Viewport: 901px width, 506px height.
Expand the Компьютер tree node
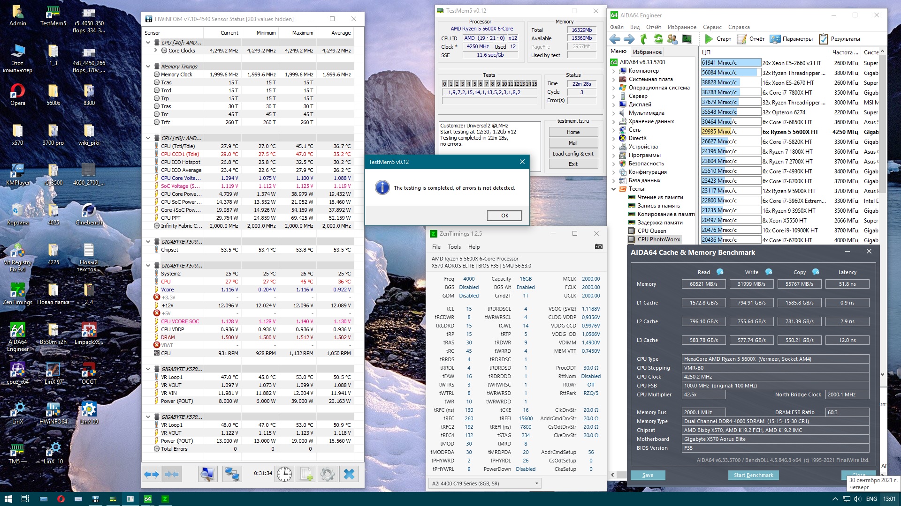[613, 71]
